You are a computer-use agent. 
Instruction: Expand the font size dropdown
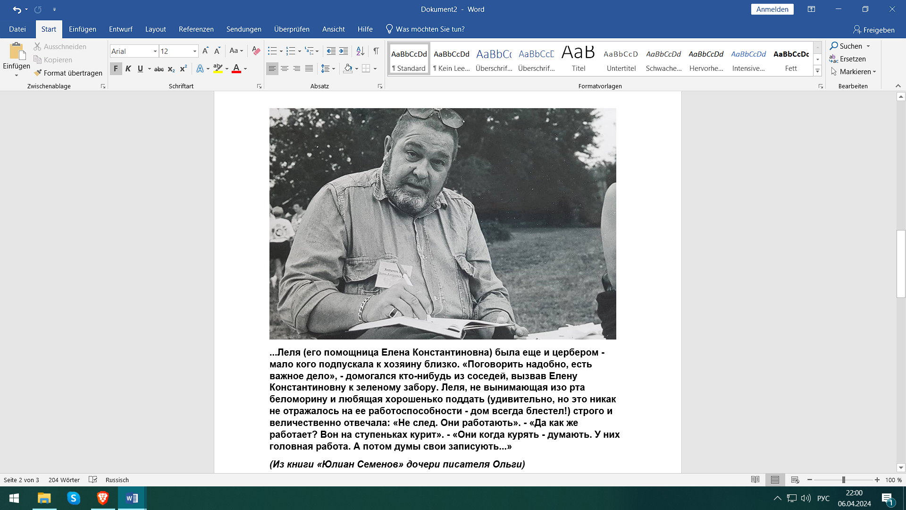[194, 51]
